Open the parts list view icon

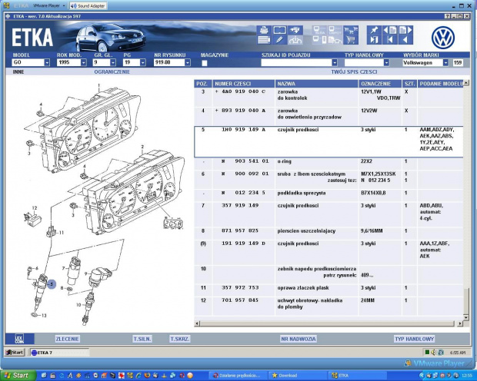pyautogui.click(x=264, y=40)
